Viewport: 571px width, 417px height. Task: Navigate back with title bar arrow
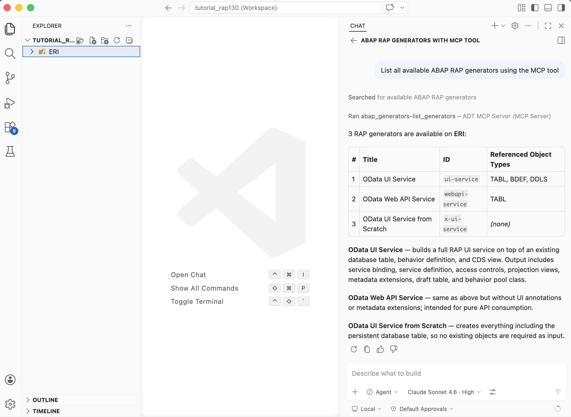pyautogui.click(x=168, y=8)
